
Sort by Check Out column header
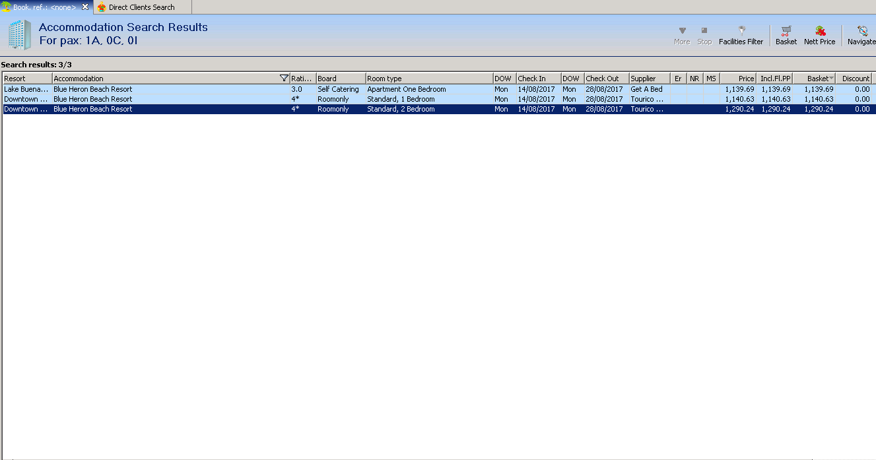click(607, 79)
